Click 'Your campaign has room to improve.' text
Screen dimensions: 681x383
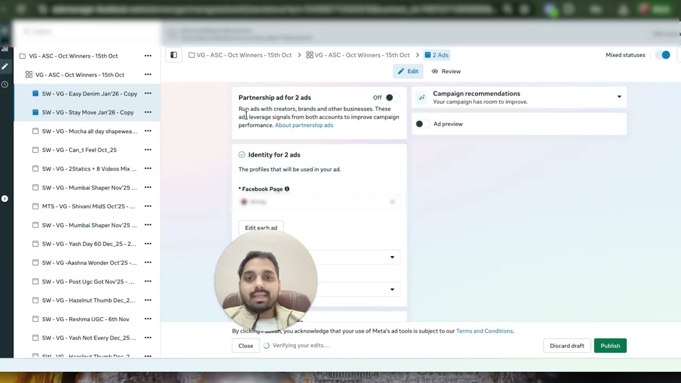pyautogui.click(x=480, y=102)
